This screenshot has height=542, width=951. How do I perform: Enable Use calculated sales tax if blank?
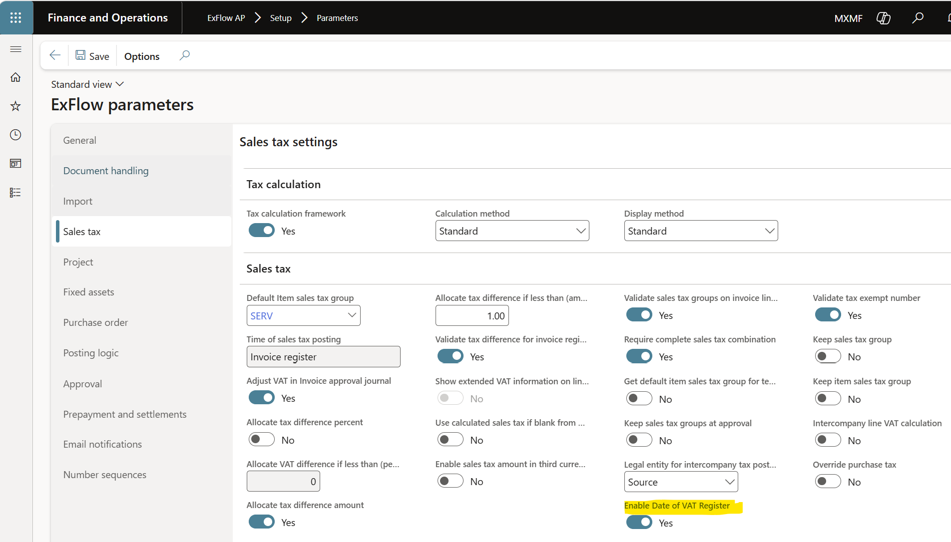[451, 440]
